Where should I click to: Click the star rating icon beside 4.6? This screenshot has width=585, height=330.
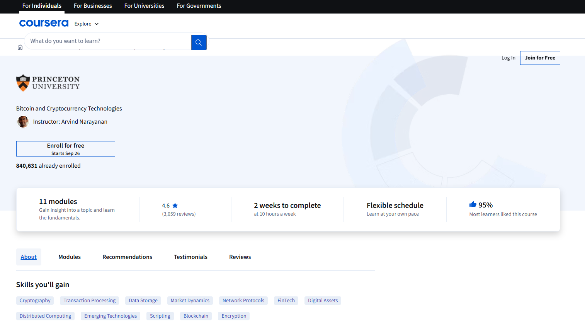175,206
